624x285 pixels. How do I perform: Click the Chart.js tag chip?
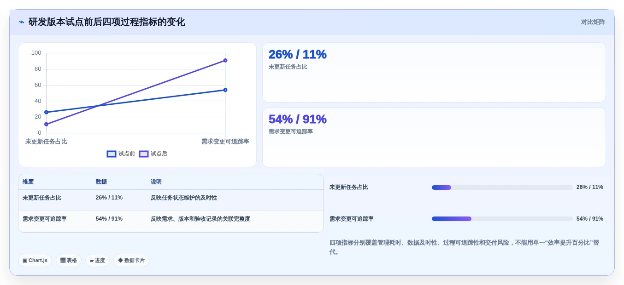click(x=35, y=261)
